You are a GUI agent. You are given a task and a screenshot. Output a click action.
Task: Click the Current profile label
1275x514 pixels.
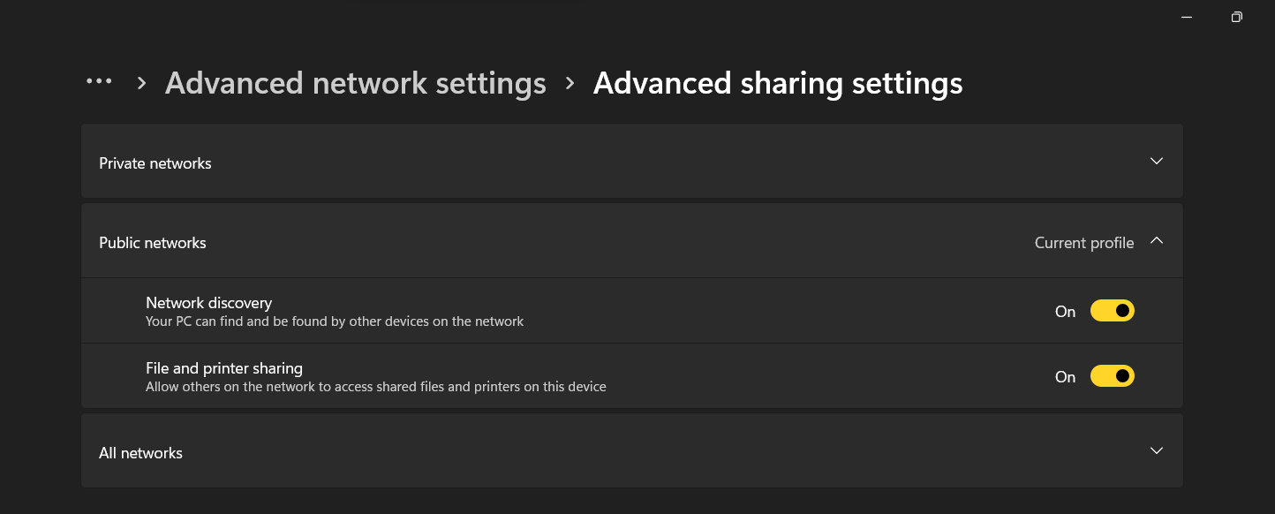[x=1083, y=242]
